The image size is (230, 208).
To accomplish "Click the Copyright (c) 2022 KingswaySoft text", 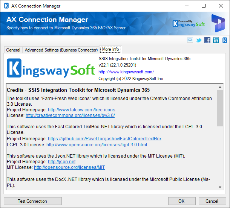I will (131, 79).
